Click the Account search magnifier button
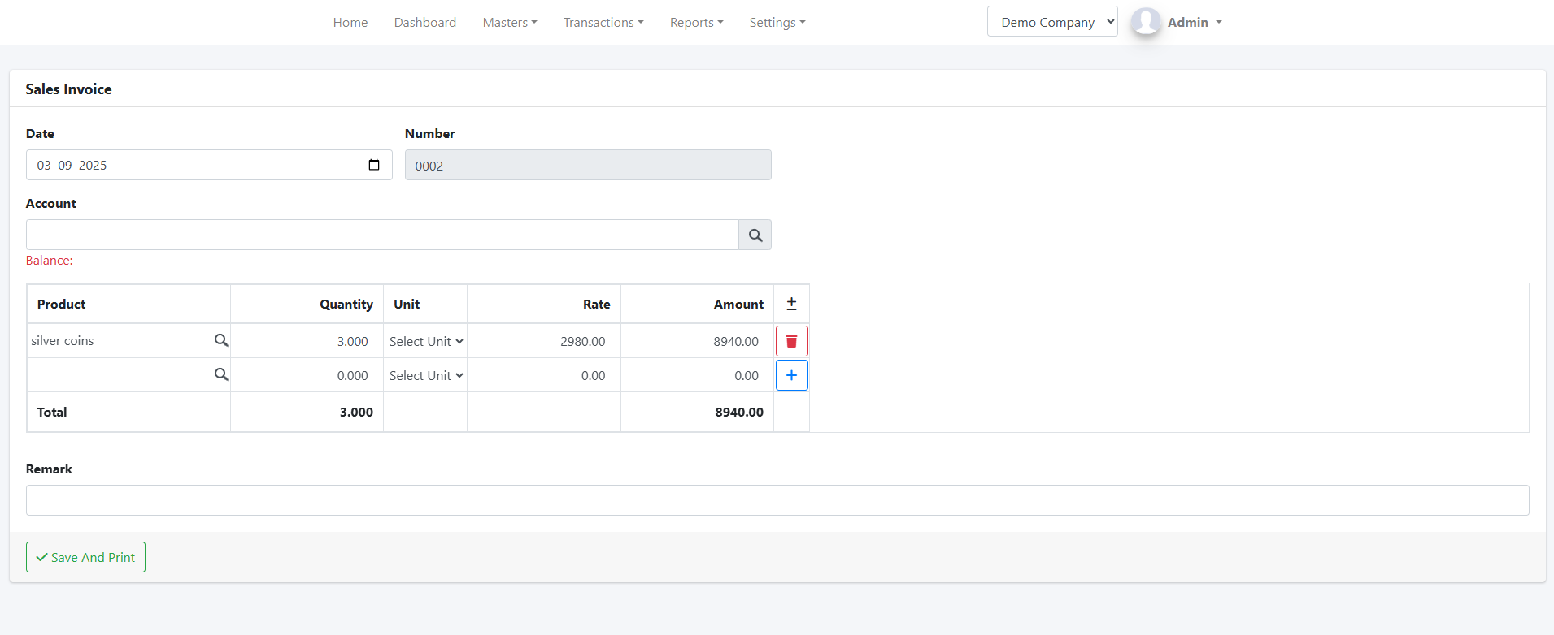The width and height of the screenshot is (1554, 635). click(x=755, y=235)
